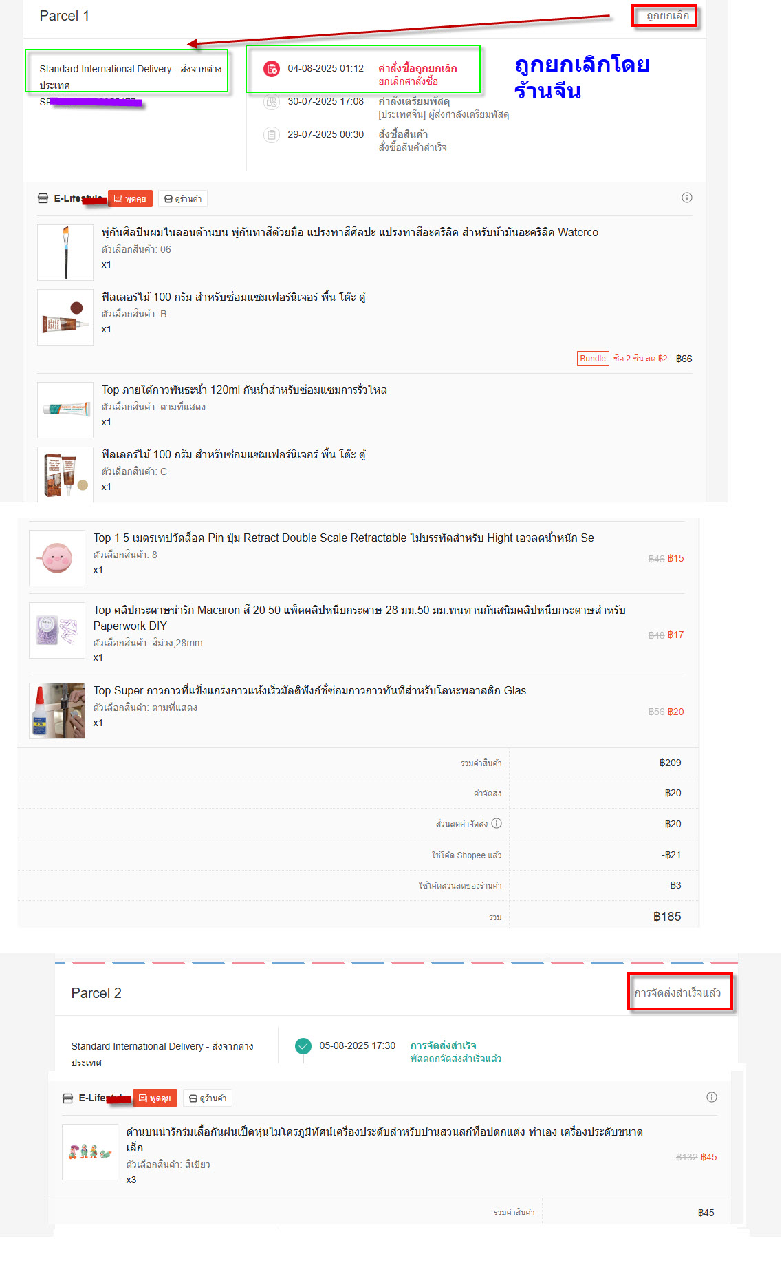This screenshot has height=1265, width=784.
Task: Open the purple paper clips thumbnail
Action: click(x=57, y=630)
